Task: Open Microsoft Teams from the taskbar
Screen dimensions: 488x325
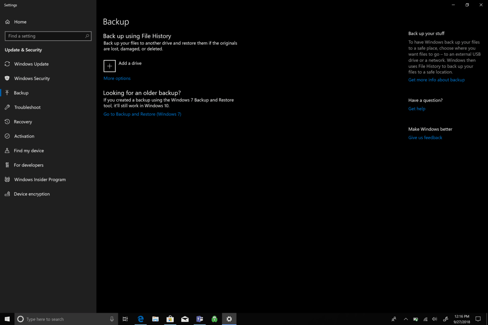Action: pos(200,319)
